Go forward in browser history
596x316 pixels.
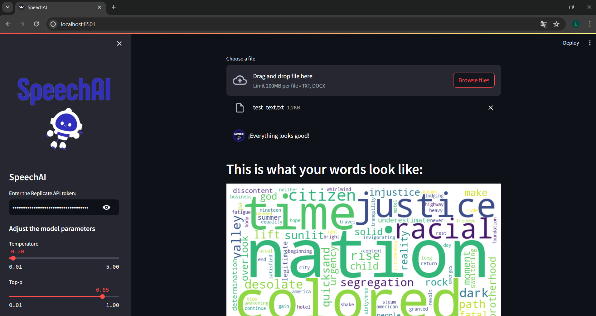pos(22,24)
